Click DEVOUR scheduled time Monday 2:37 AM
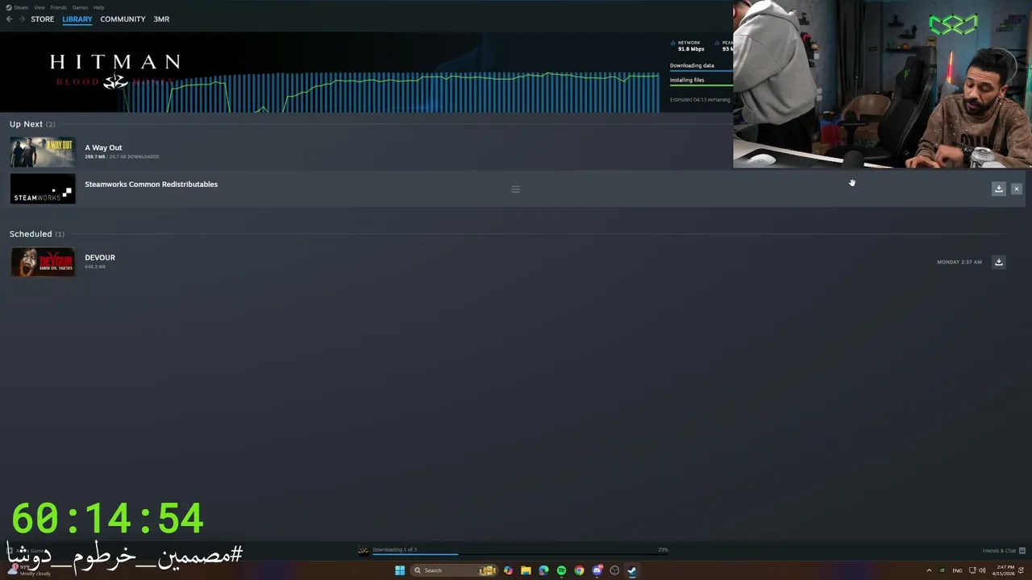This screenshot has height=580, width=1032. [959, 262]
